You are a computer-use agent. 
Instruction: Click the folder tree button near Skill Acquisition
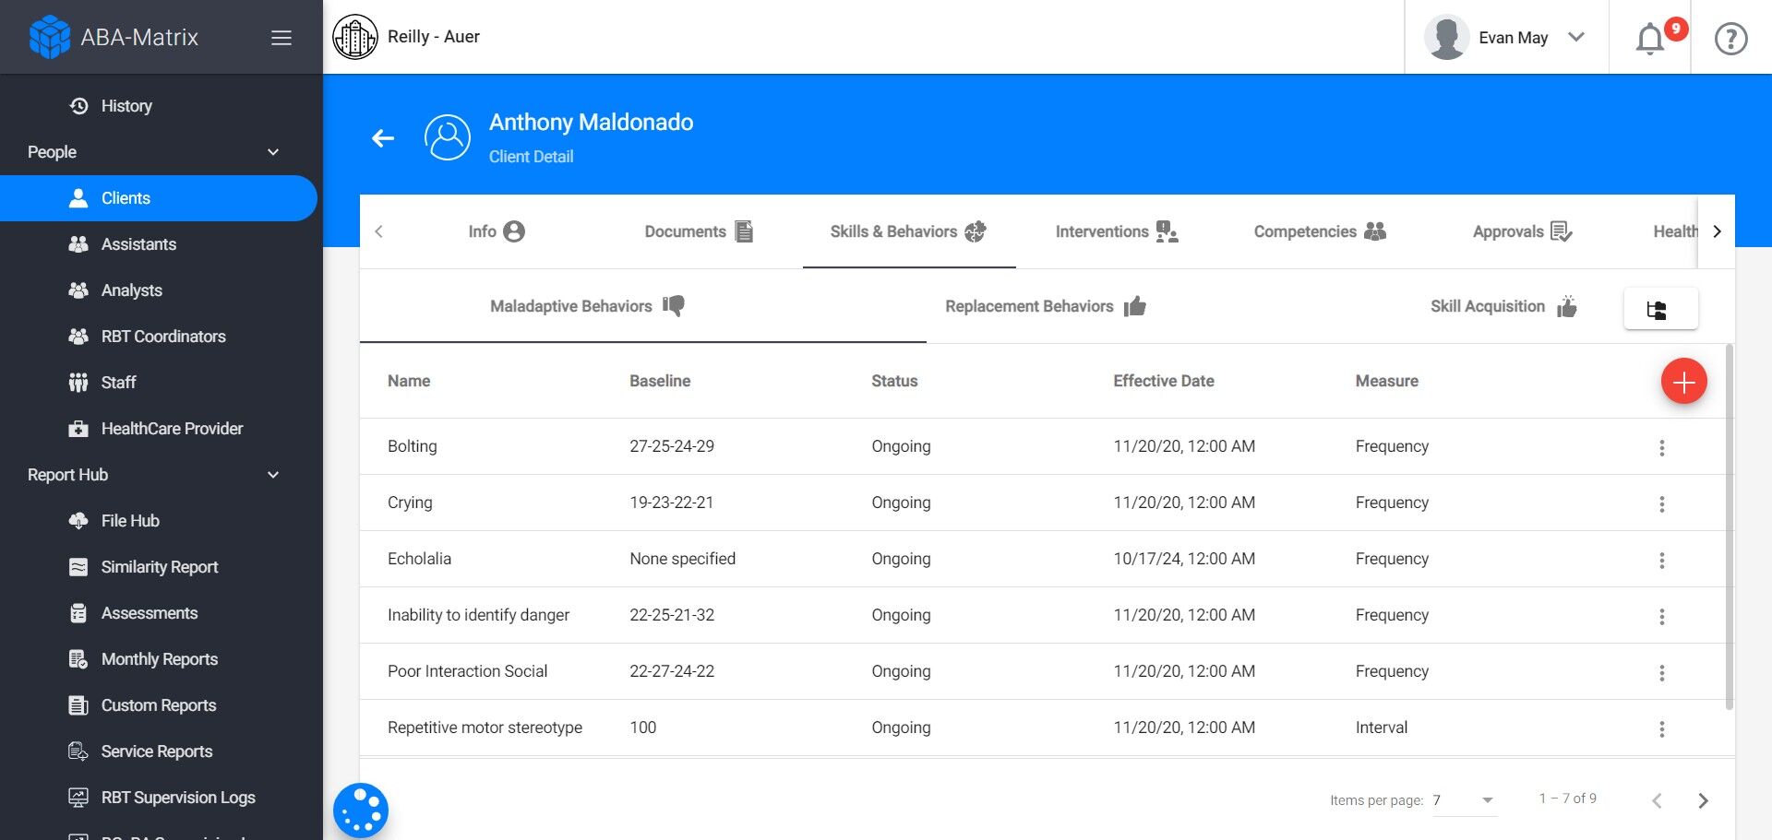pyautogui.click(x=1659, y=309)
